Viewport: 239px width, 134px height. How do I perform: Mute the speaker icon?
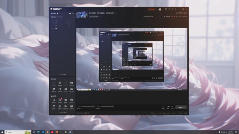tap(98, 107)
